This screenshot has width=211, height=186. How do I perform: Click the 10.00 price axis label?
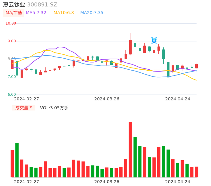(x=11, y=23)
